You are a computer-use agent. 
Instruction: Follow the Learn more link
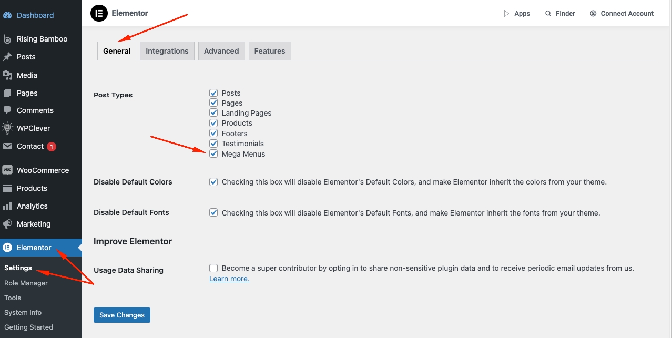(229, 279)
